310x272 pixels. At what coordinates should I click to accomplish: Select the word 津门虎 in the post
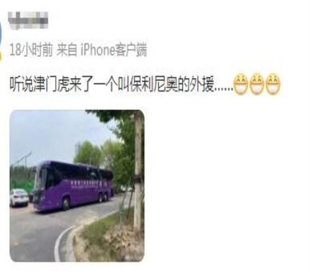tap(50, 85)
